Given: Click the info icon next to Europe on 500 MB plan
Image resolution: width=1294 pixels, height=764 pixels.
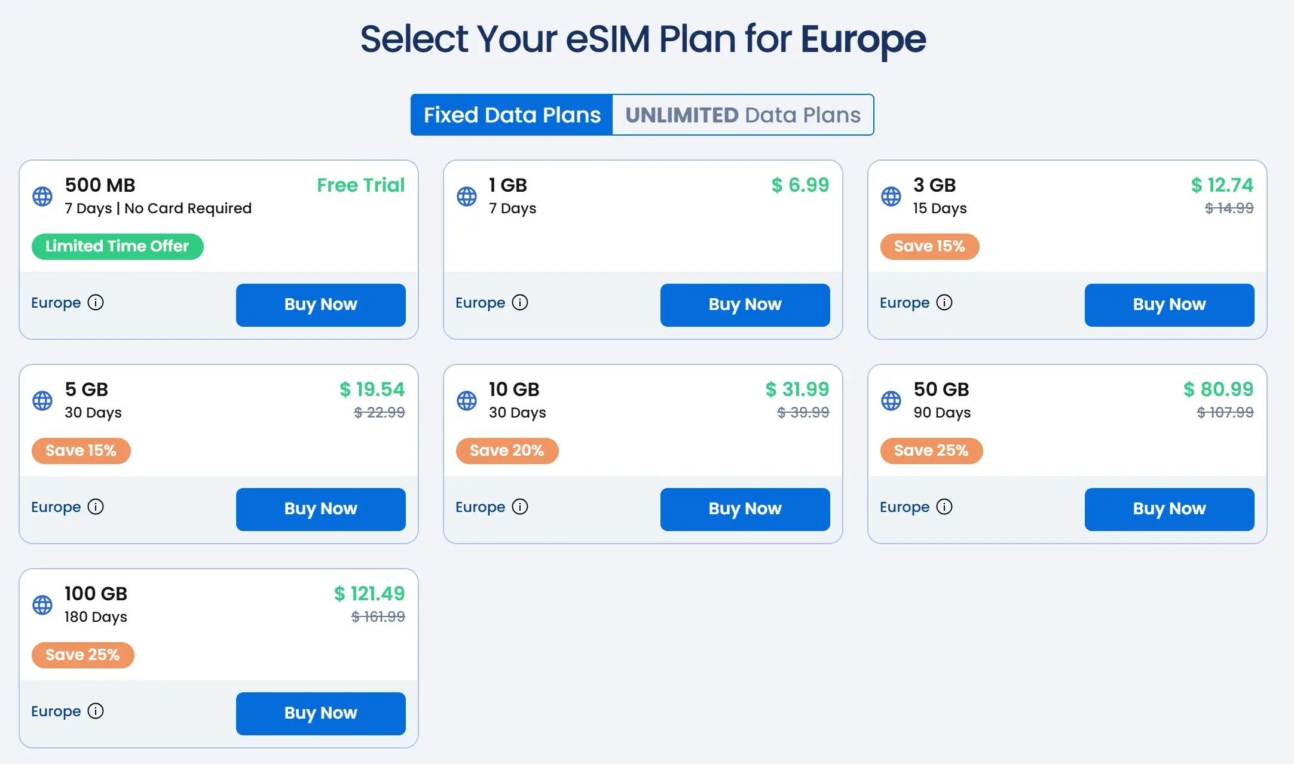Looking at the screenshot, I should [96, 302].
